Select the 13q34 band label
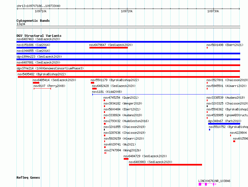The image size is (248, 187). (21, 24)
